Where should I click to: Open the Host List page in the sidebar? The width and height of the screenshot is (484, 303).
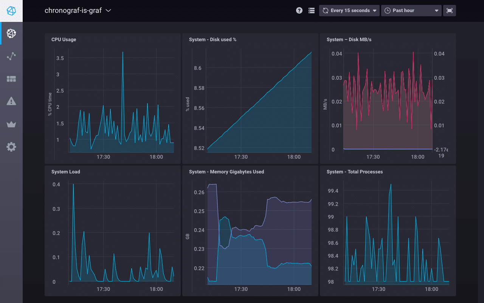click(x=11, y=33)
